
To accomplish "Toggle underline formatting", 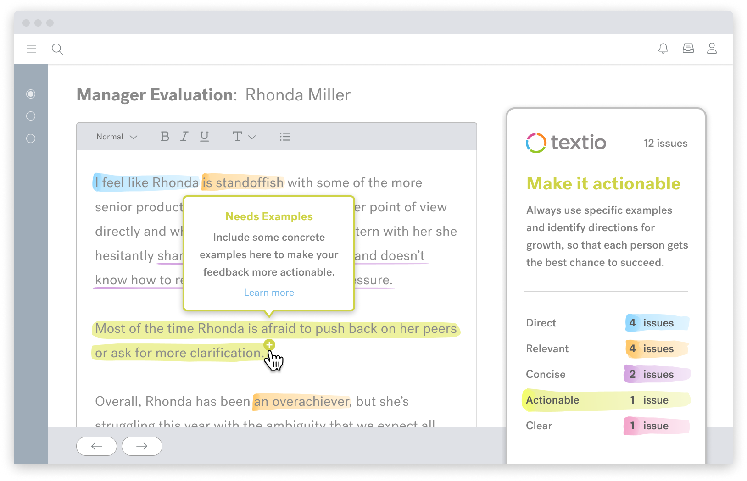I will (x=204, y=136).
